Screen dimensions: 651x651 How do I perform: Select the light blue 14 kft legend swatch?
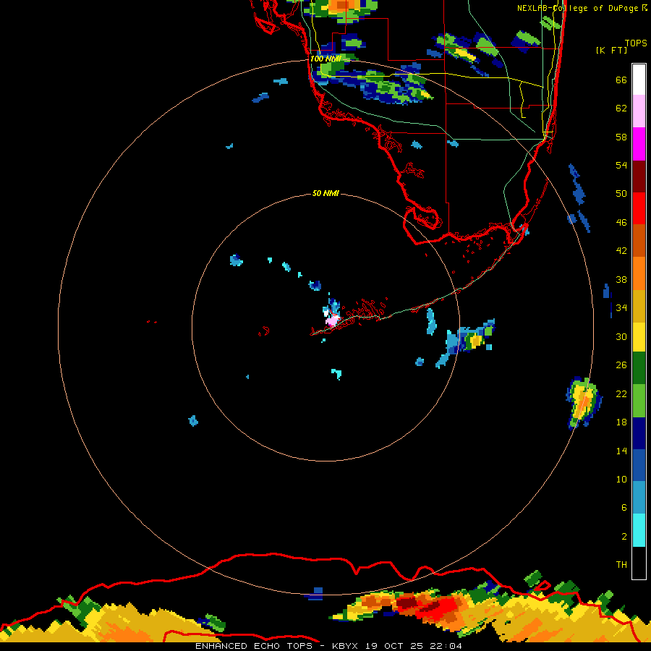[x=639, y=498]
